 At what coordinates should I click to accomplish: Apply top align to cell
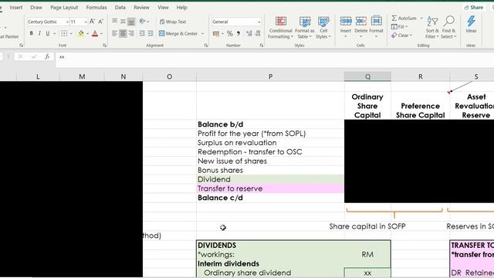point(115,22)
